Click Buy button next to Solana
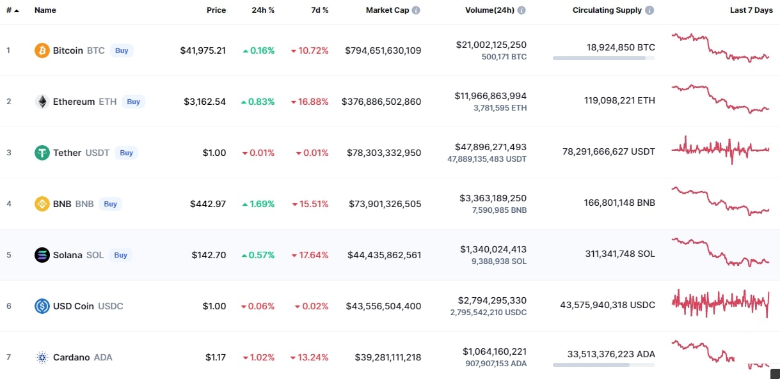780x379 pixels. [120, 255]
